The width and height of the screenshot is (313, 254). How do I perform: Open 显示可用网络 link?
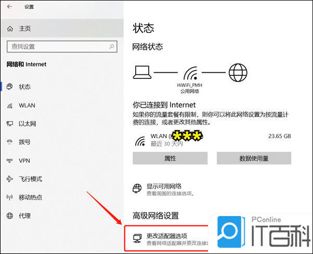pyautogui.click(x=164, y=186)
